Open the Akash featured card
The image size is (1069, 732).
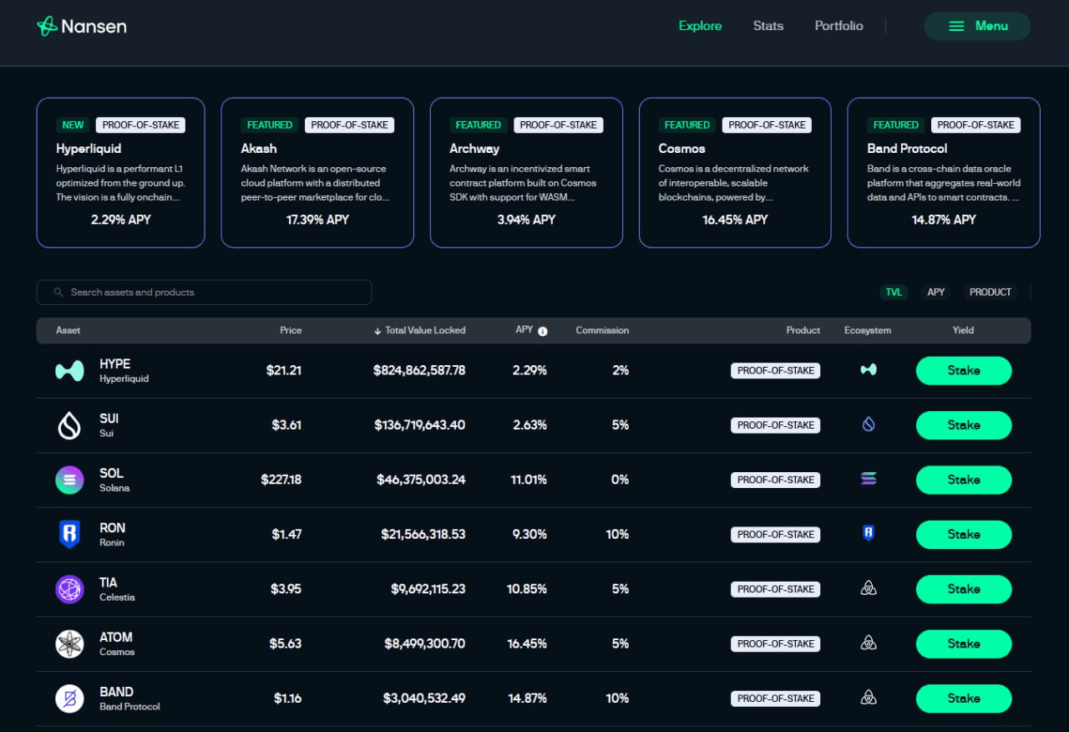click(x=317, y=173)
